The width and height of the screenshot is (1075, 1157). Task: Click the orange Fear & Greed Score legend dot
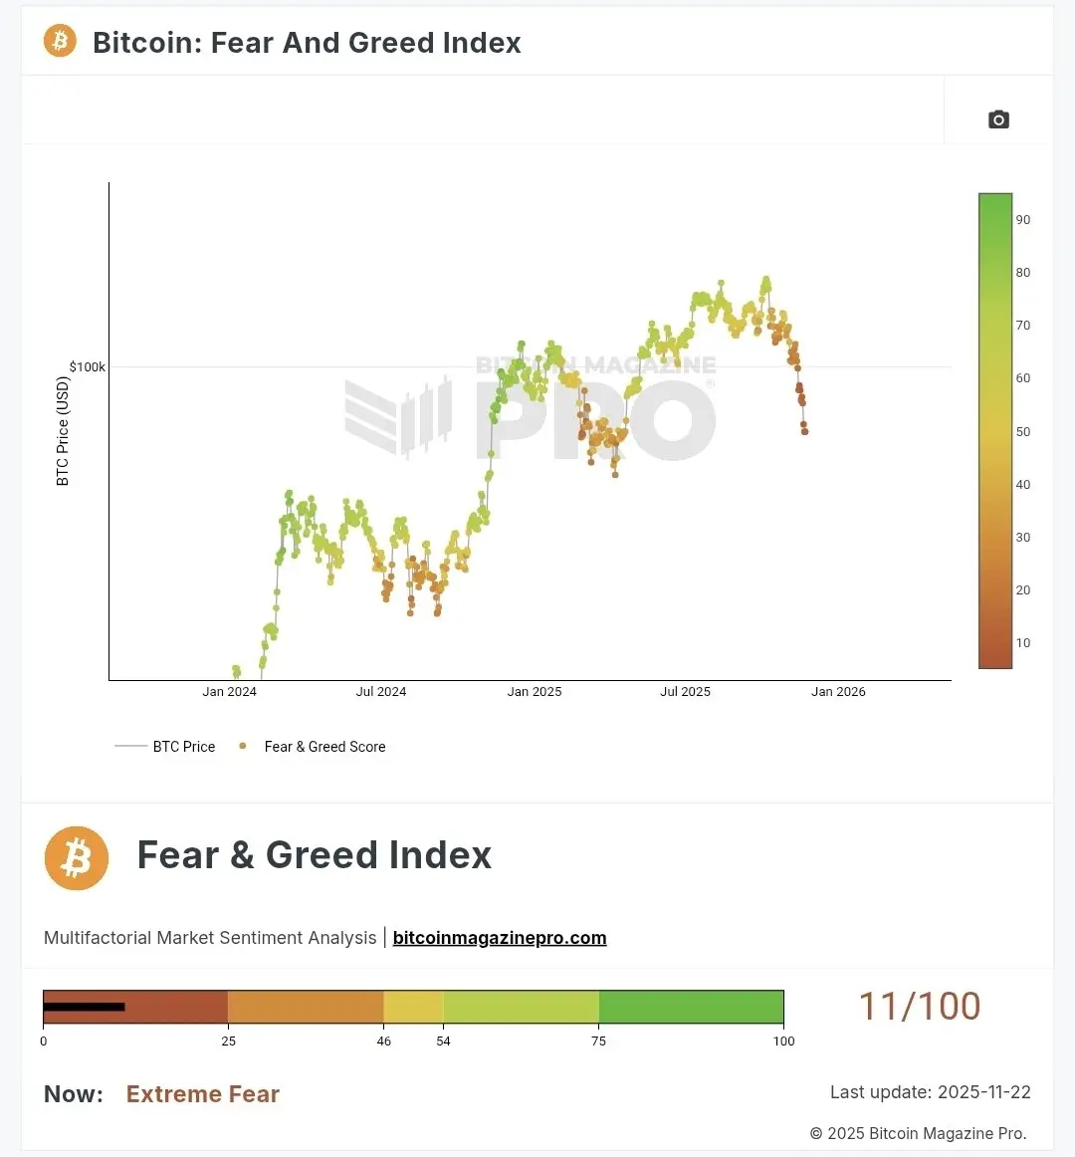(x=243, y=746)
